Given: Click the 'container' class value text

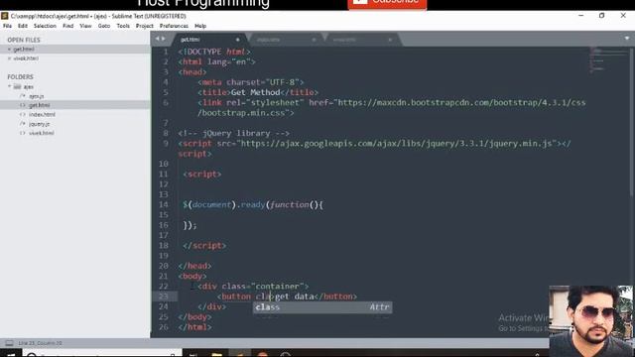Looking at the screenshot, I should coord(278,287).
